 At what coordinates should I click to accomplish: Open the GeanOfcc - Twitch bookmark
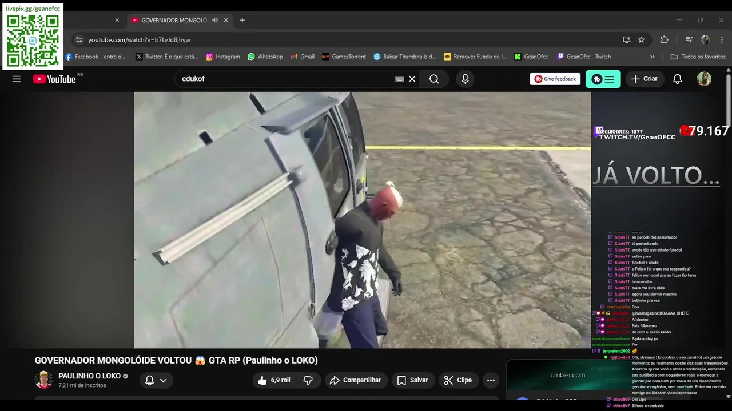pos(584,57)
